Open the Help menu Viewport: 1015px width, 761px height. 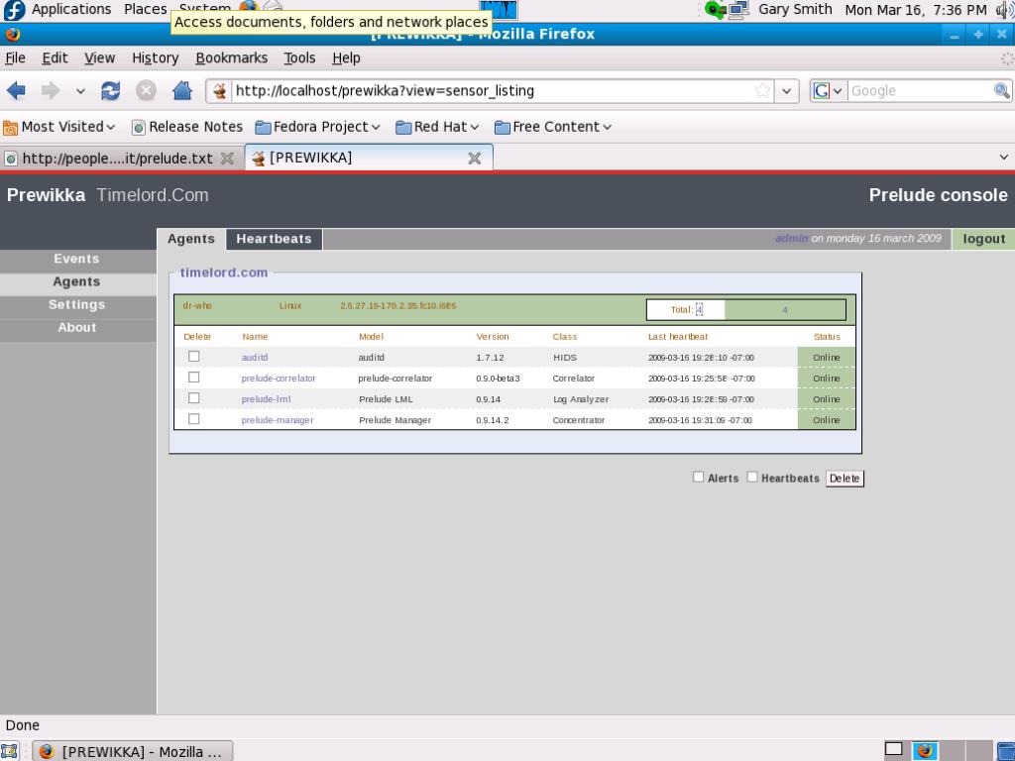[346, 58]
